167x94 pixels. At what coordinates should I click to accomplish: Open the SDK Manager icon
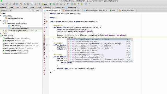pyautogui.click(x=79, y=4)
